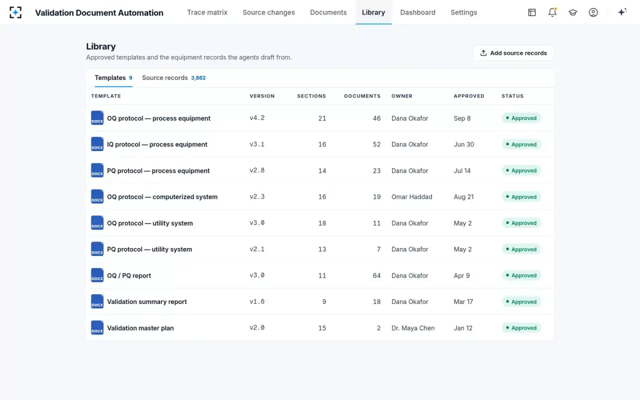Go to the Trace matrix tab

[x=207, y=12]
